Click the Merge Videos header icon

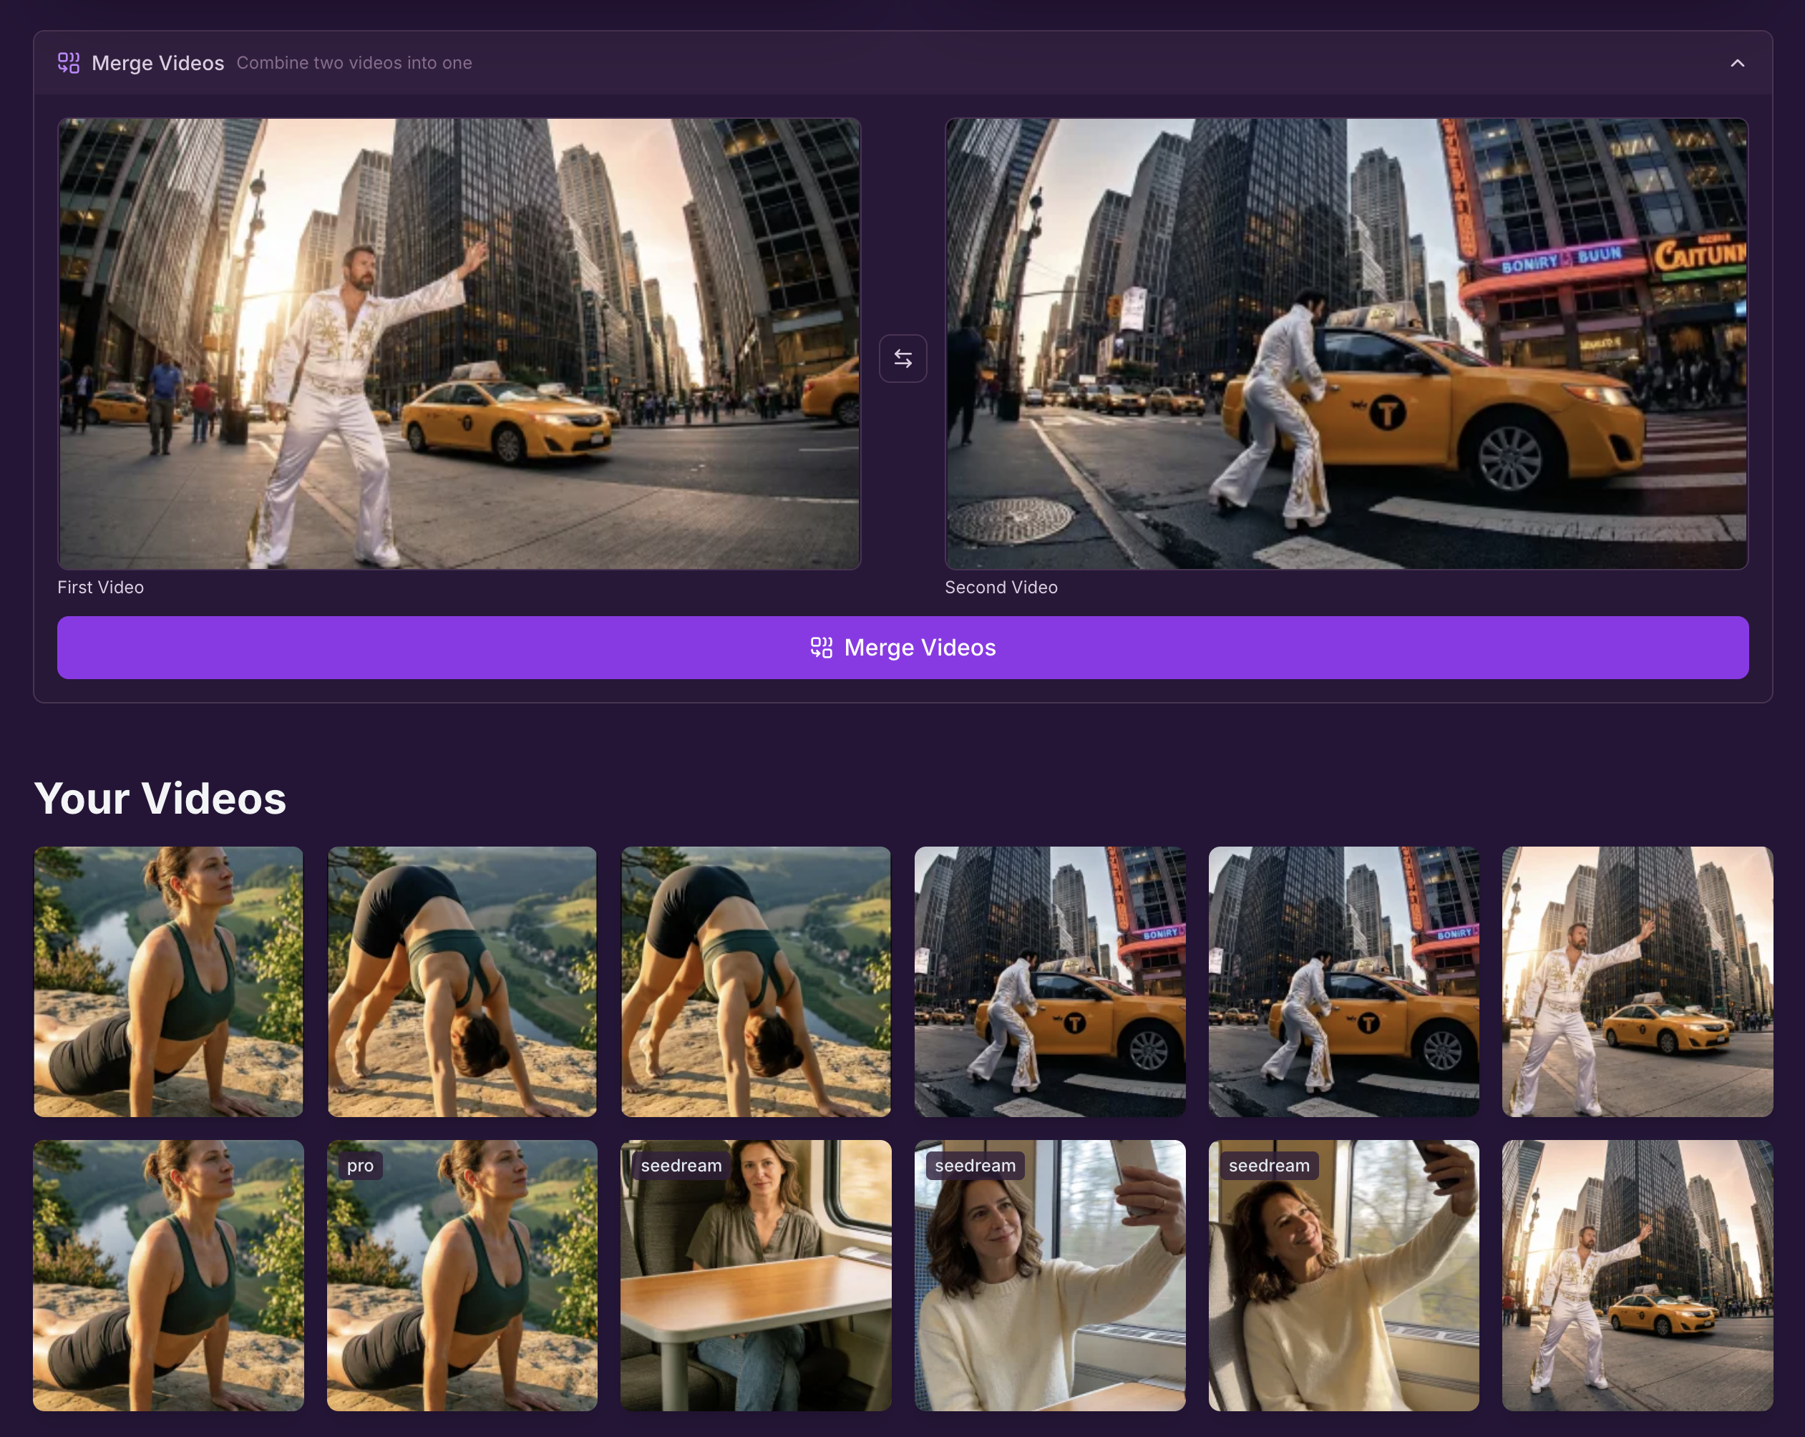pyautogui.click(x=69, y=61)
